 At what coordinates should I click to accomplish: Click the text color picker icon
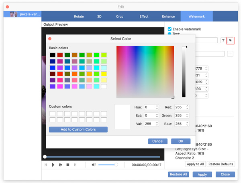(x=230, y=40)
